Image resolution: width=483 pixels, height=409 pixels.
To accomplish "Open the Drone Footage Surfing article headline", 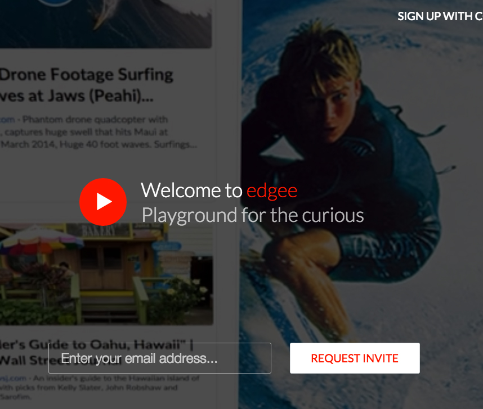I will pyautogui.click(x=87, y=85).
